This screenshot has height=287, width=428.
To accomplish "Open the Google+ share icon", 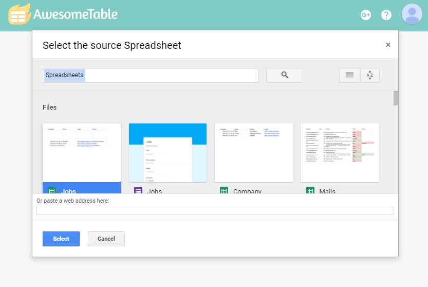I will pos(366,15).
